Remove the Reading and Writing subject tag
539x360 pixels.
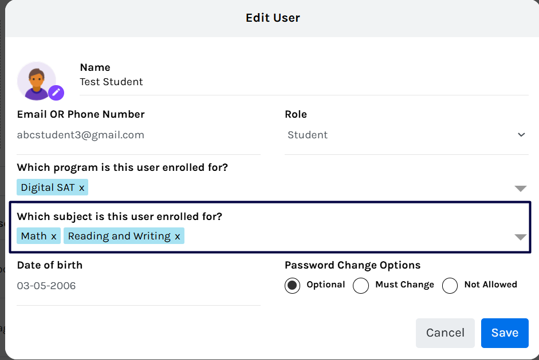(x=178, y=237)
